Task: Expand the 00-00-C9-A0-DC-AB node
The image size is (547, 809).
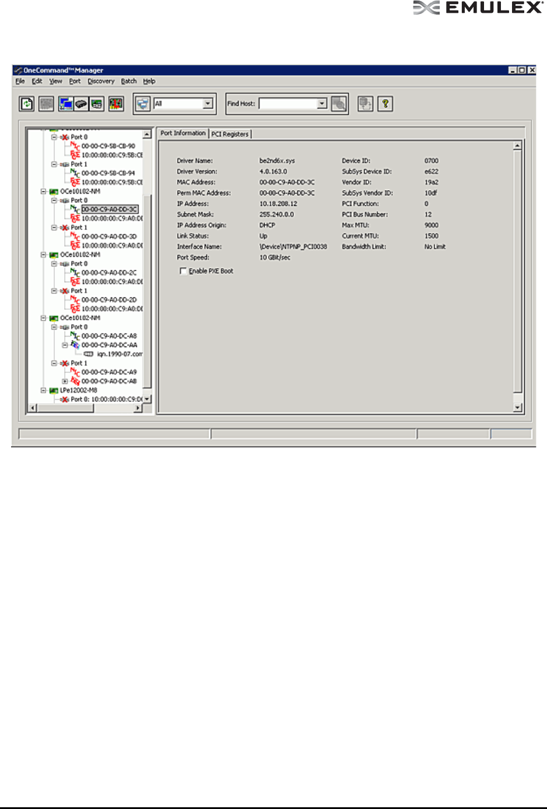Action: click(65, 381)
